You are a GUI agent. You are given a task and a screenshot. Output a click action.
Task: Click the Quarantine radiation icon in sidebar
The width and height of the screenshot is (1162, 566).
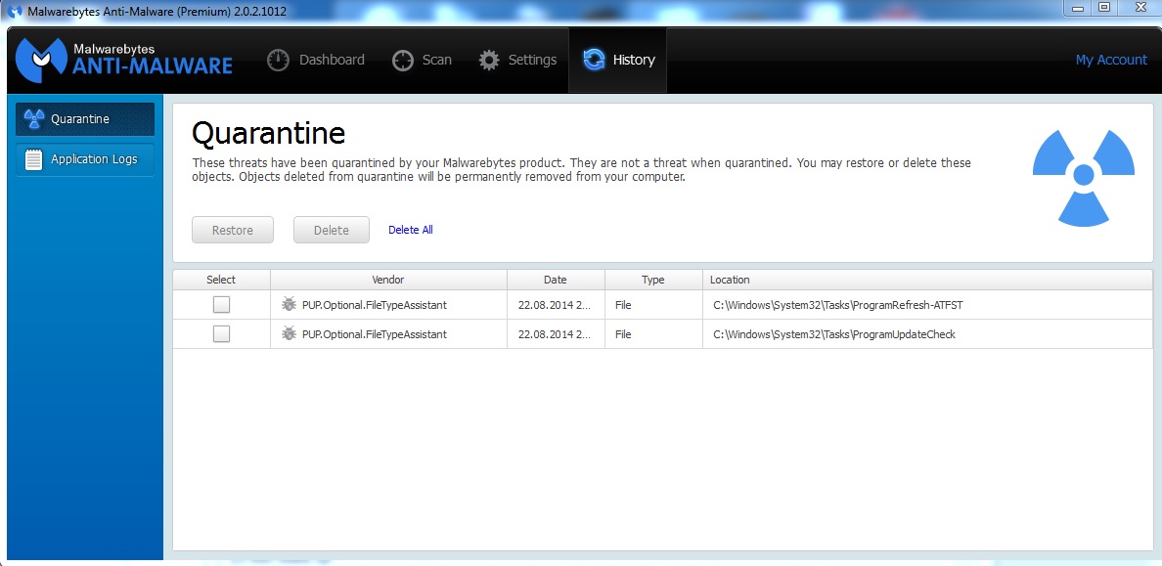(34, 119)
